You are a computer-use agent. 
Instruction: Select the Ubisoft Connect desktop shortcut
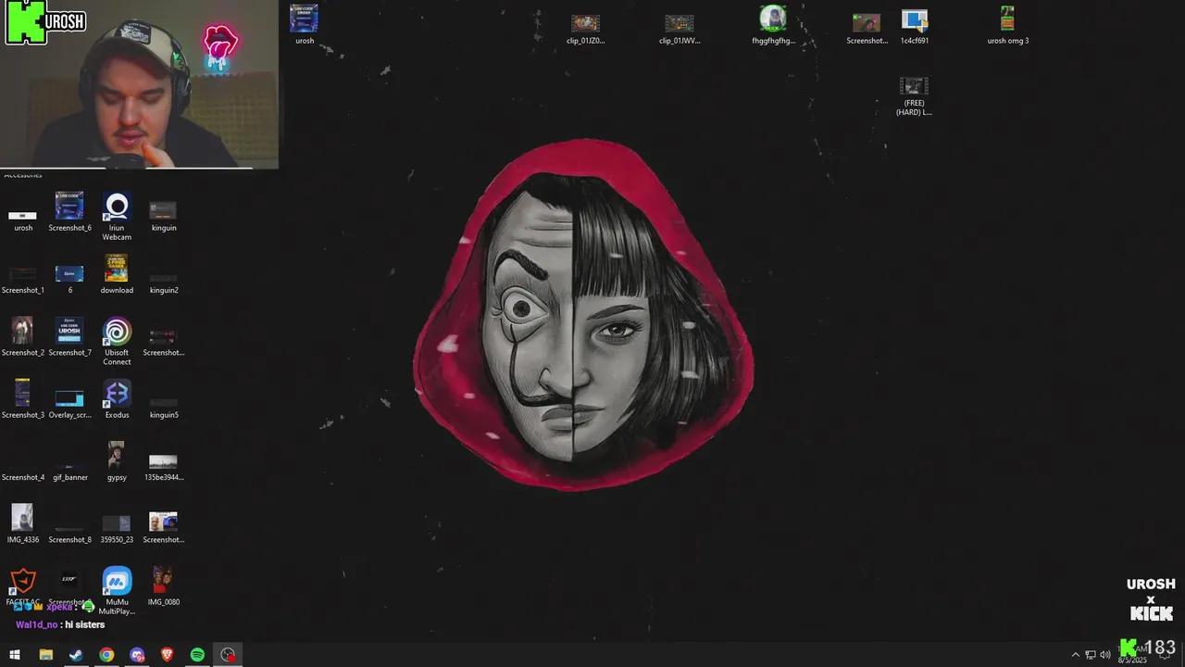[117, 342]
